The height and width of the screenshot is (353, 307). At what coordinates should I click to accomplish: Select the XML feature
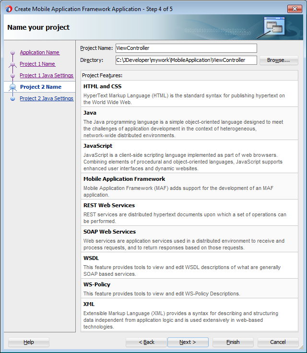189,315
